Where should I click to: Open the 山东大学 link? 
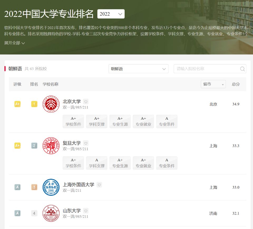(72, 211)
